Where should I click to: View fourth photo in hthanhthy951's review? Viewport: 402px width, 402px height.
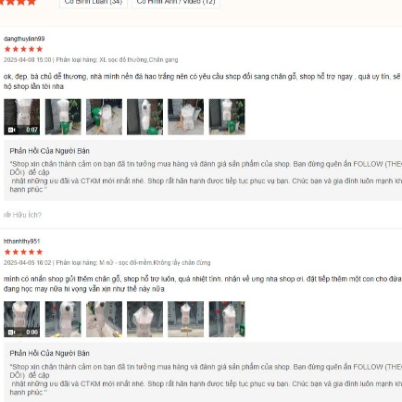click(x=144, y=319)
